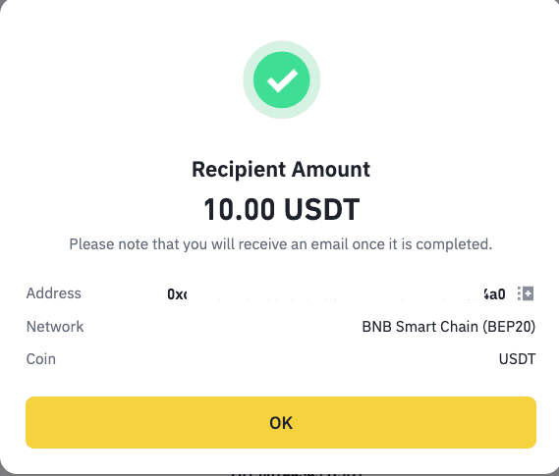The width and height of the screenshot is (559, 476).
Task: Click the USDT unit next to 10.00
Action: tap(322, 209)
